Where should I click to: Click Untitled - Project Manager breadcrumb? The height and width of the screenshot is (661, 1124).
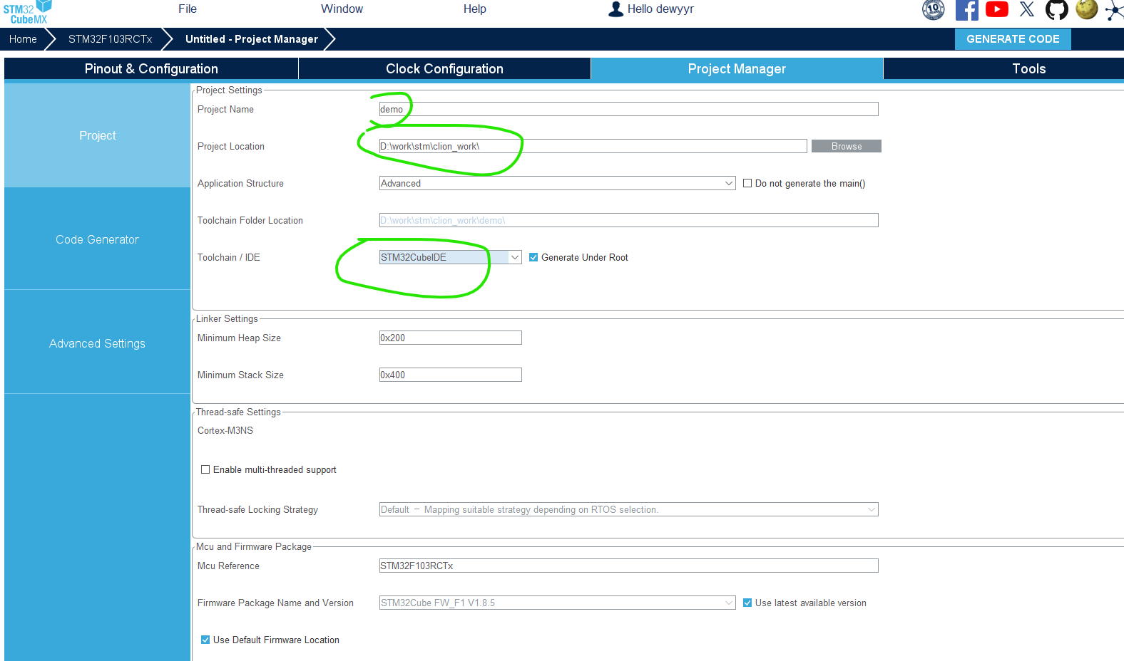pos(252,39)
